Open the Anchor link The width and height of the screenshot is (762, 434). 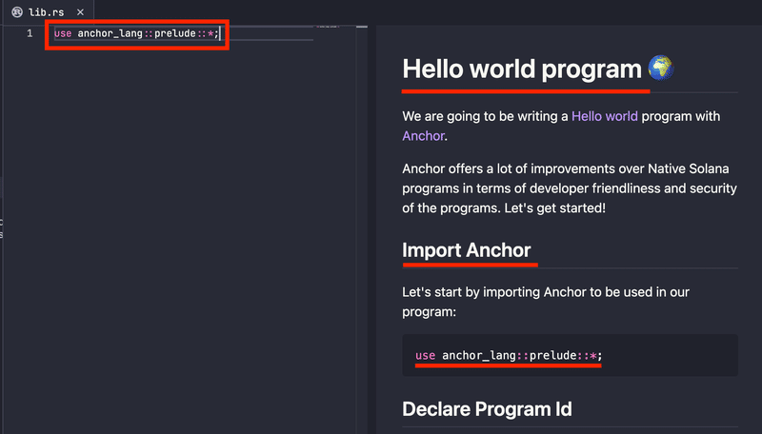(423, 136)
